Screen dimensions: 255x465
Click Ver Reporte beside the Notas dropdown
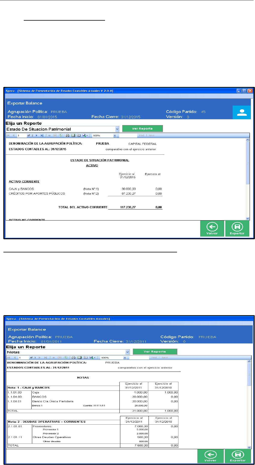(x=155, y=352)
